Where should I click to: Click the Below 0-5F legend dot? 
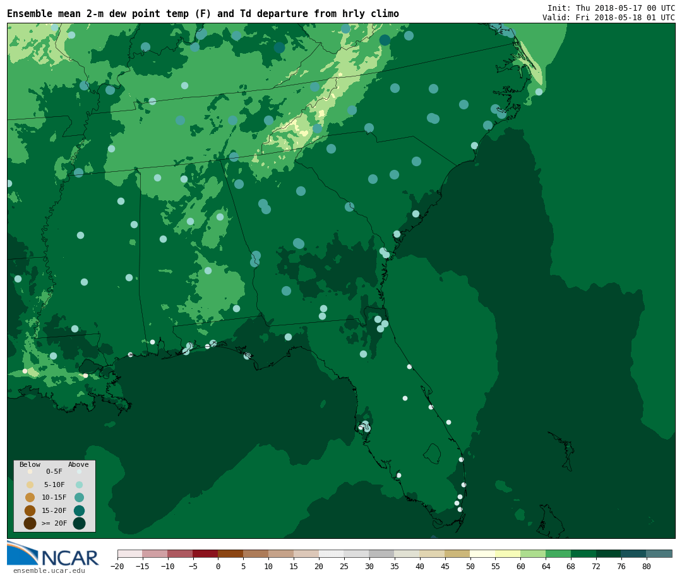(x=30, y=471)
